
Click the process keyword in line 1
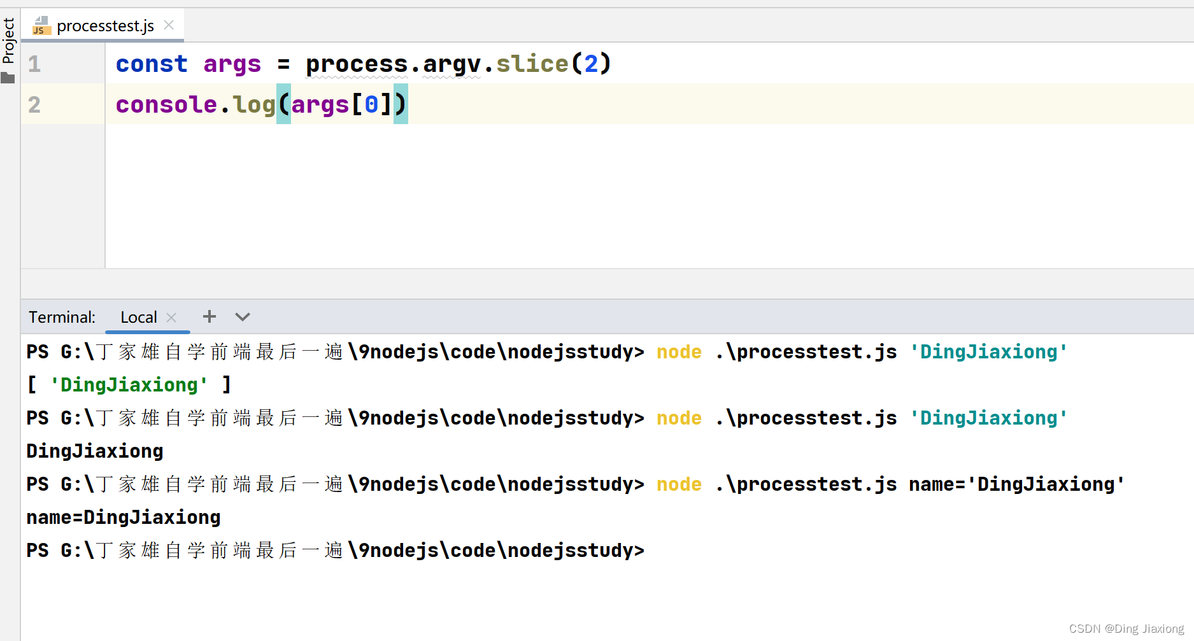[x=357, y=64]
